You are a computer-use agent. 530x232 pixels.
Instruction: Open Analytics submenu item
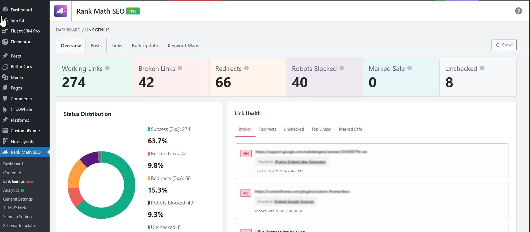tap(11, 190)
